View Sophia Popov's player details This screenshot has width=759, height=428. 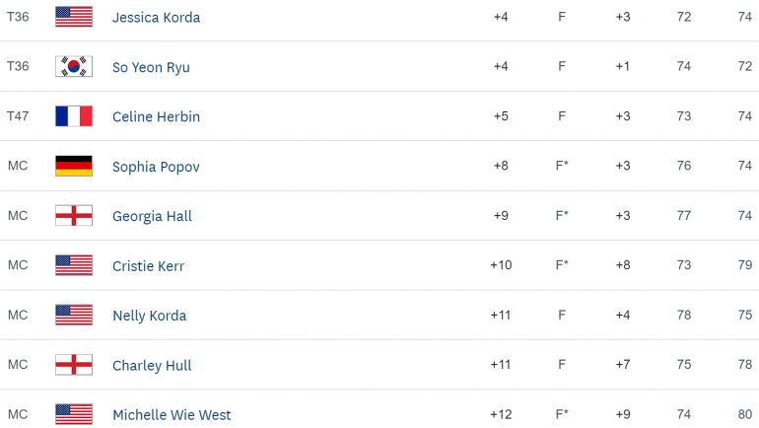pyautogui.click(x=156, y=167)
